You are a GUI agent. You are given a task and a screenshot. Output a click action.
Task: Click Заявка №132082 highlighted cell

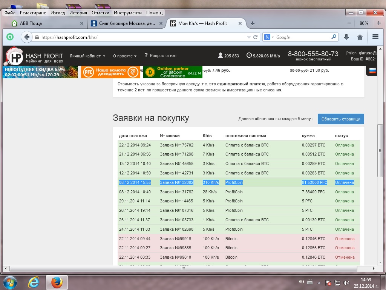coord(176,182)
